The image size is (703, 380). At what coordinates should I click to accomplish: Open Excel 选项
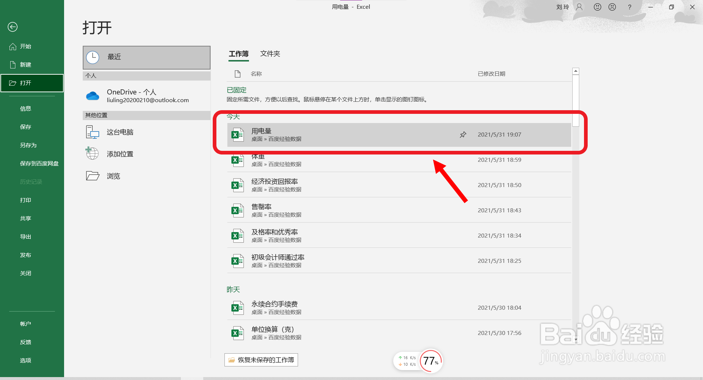[x=32, y=361]
